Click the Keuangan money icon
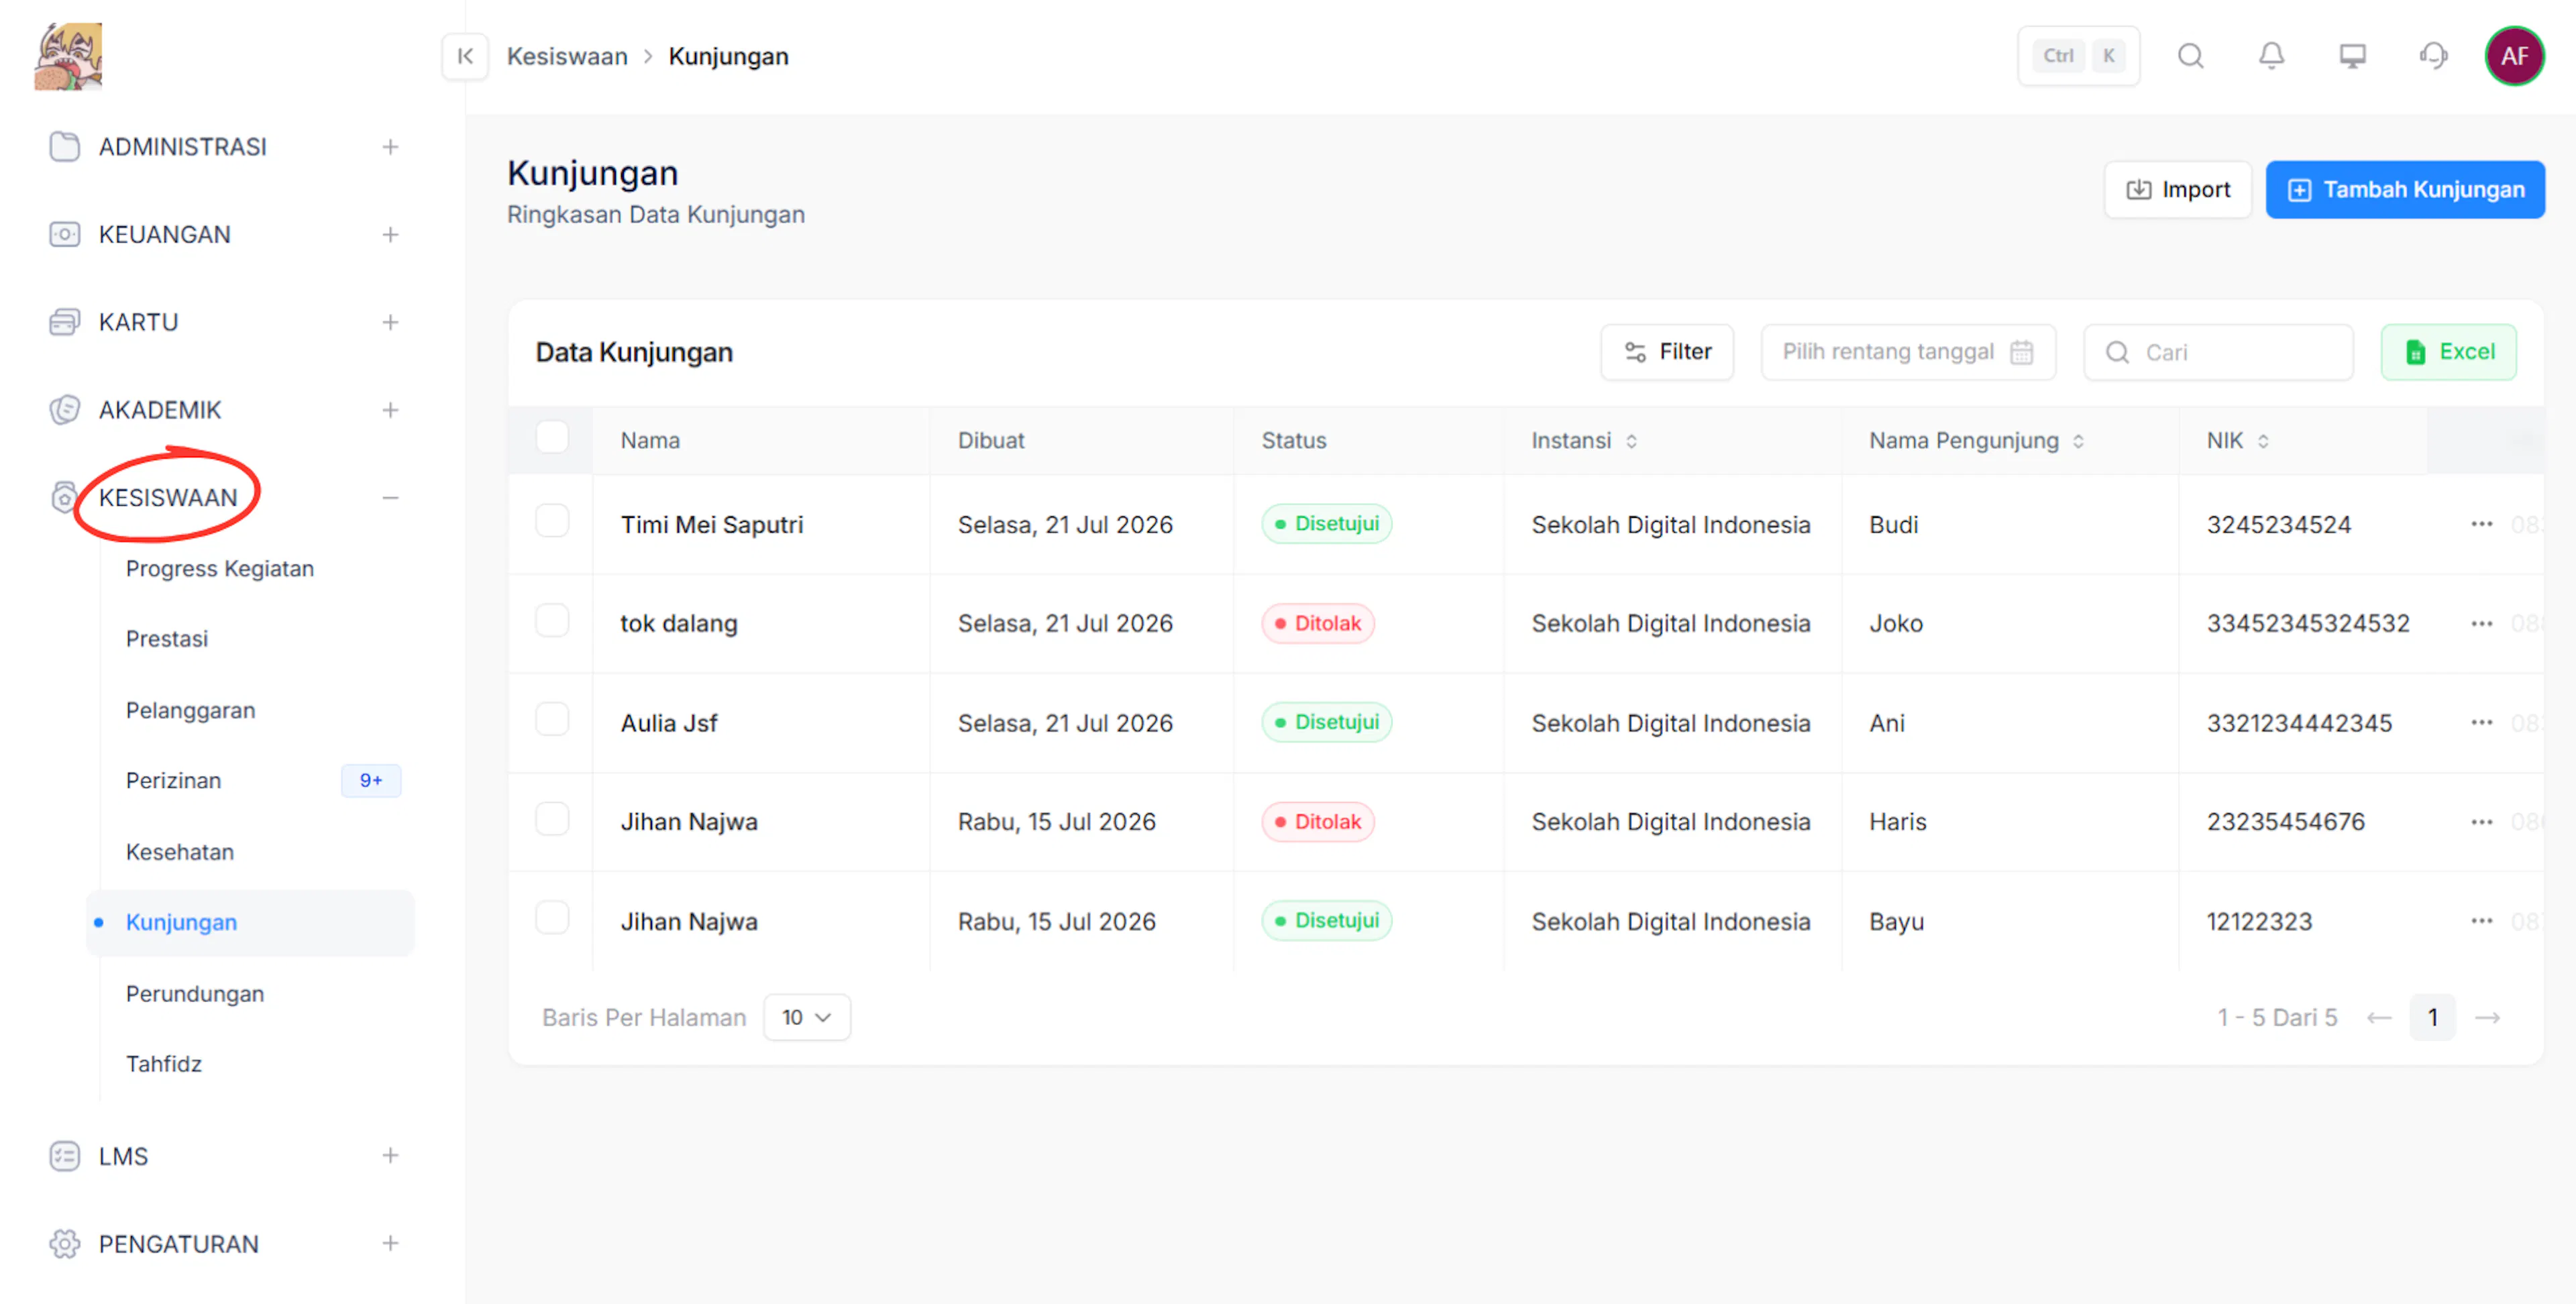The width and height of the screenshot is (2576, 1304). click(x=64, y=235)
